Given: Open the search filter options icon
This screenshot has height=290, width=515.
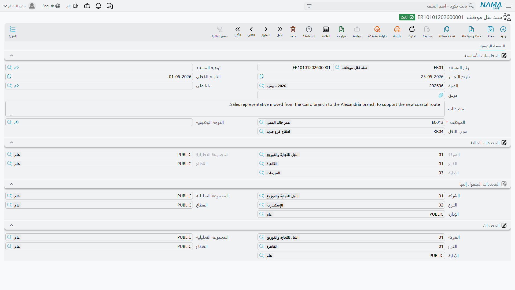Looking at the screenshot, I should click(x=309, y=6).
